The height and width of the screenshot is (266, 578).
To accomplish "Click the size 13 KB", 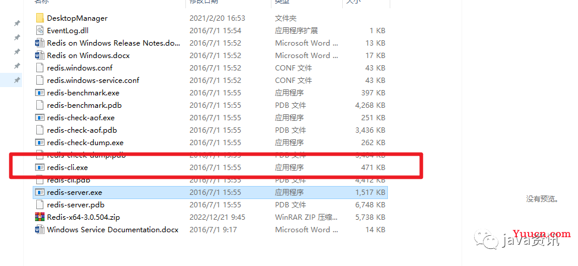I will point(375,43).
